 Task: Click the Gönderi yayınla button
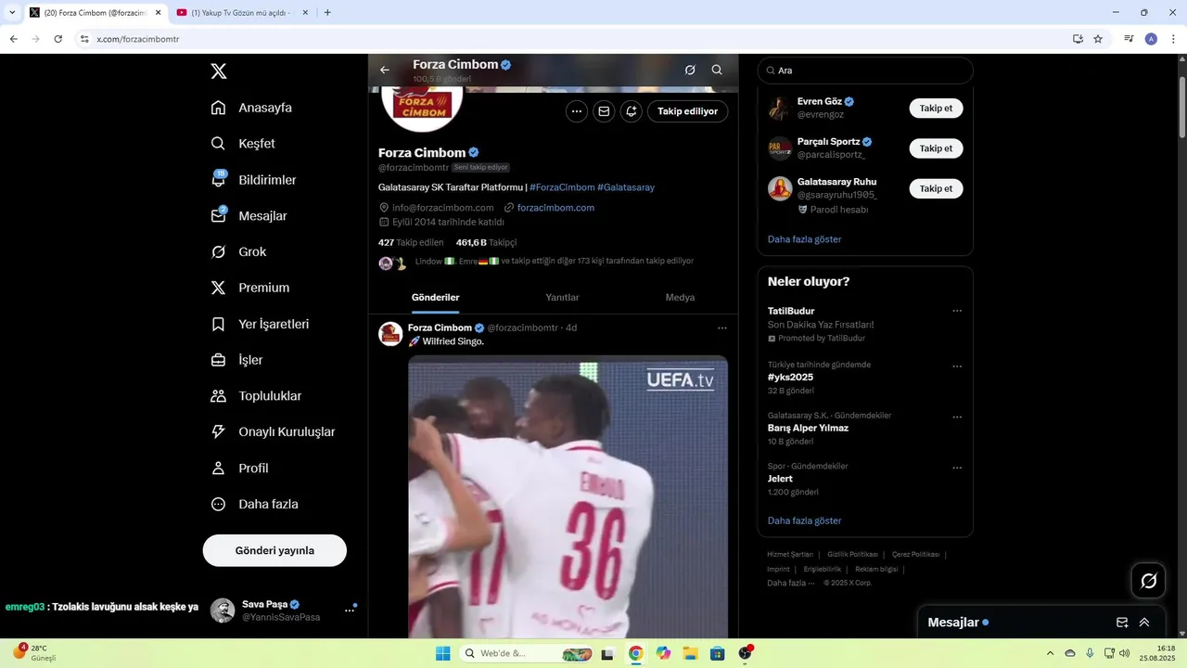pos(274,550)
